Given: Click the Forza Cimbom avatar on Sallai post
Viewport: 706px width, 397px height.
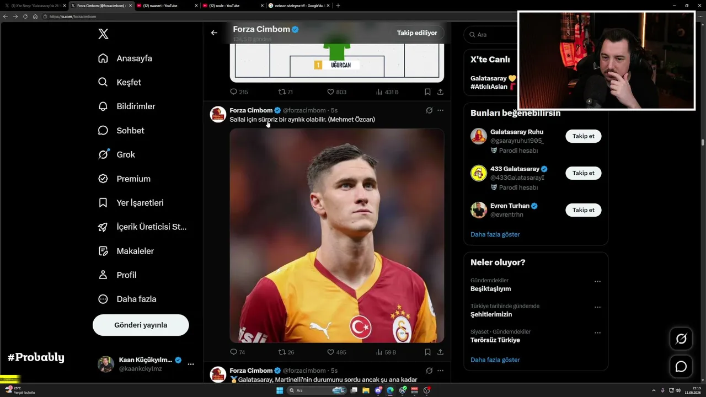Looking at the screenshot, I should pos(218,114).
